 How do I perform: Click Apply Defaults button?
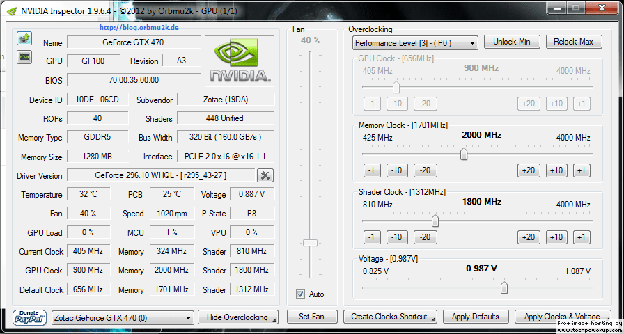pos(476,317)
